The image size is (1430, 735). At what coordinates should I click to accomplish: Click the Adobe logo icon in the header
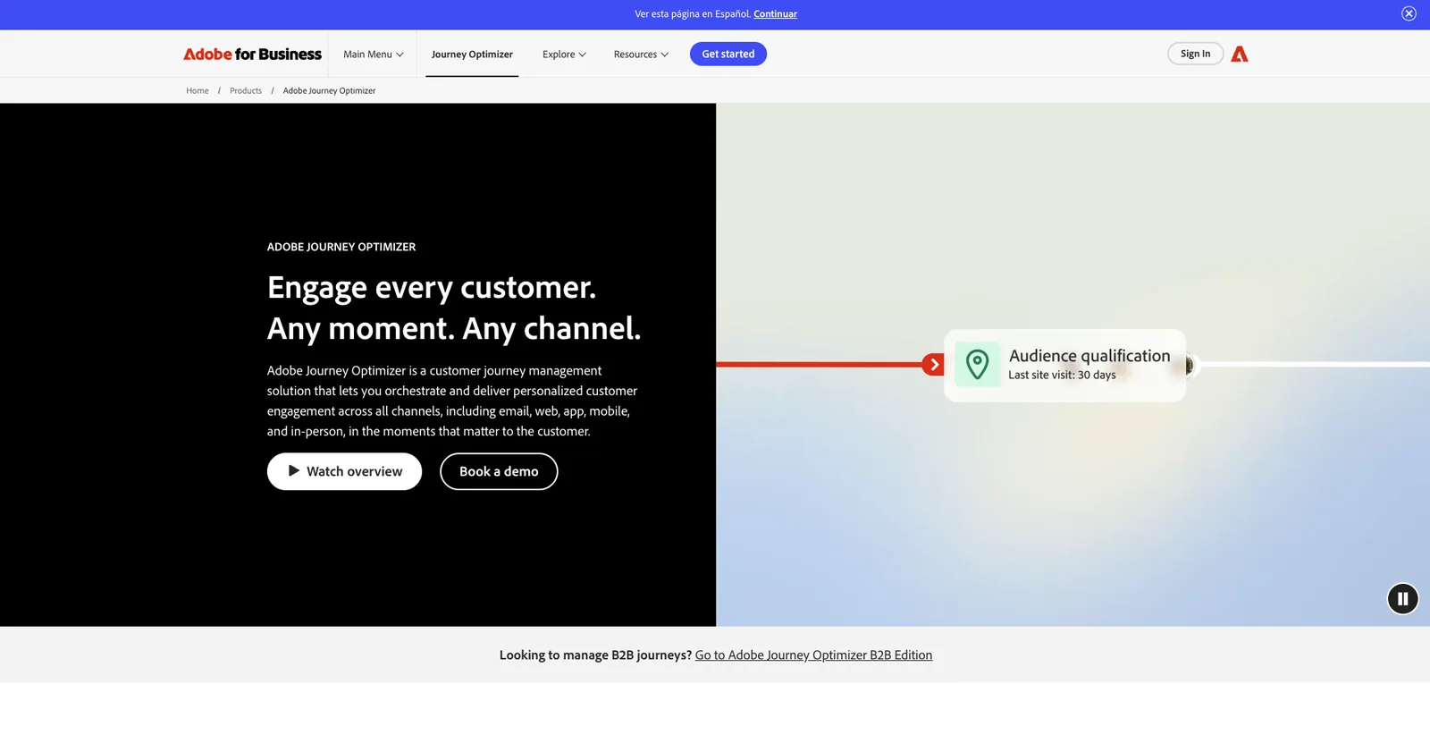pyautogui.click(x=1239, y=55)
